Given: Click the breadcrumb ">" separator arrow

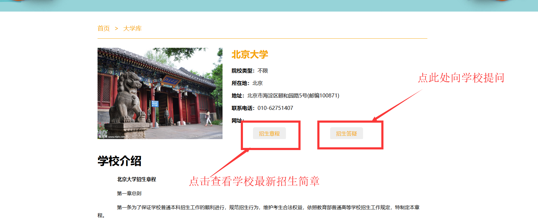Looking at the screenshot, I should [116, 29].
